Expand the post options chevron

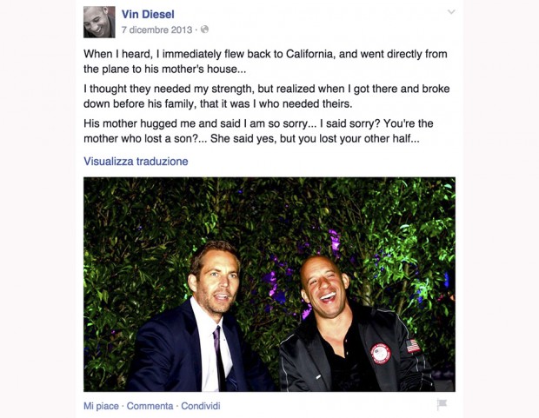pyautogui.click(x=451, y=12)
